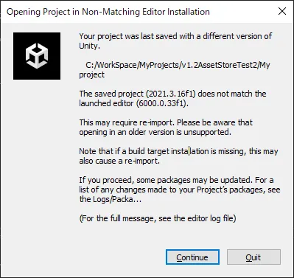Click the 'see the editor log file' line
Image resolution: width=294 pixels, height=278 pixels.
(x=158, y=218)
